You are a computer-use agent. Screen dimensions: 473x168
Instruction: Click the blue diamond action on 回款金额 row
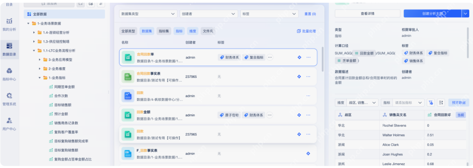[299, 115]
